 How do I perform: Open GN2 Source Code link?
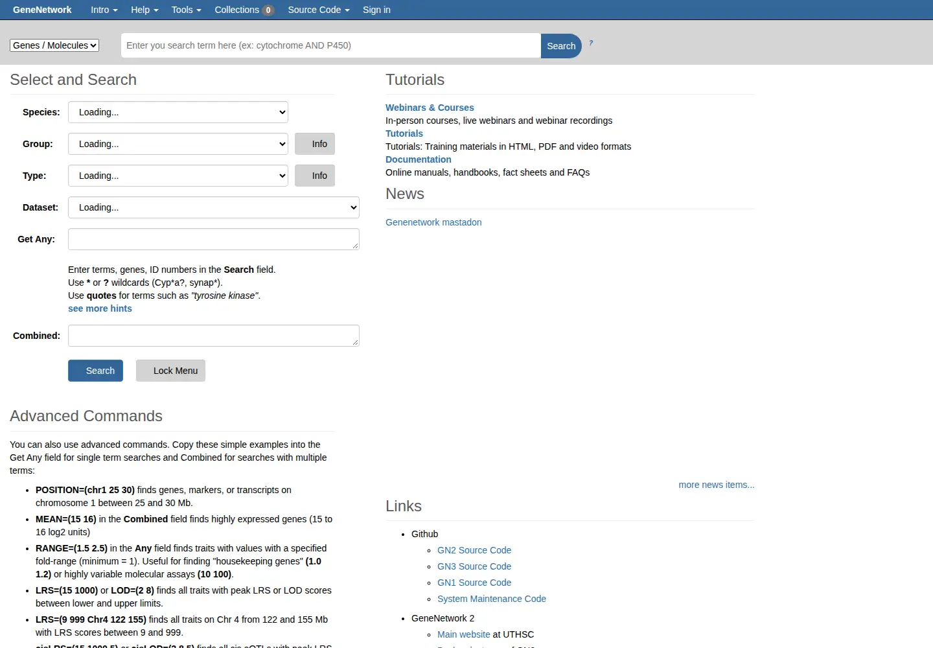tap(474, 550)
